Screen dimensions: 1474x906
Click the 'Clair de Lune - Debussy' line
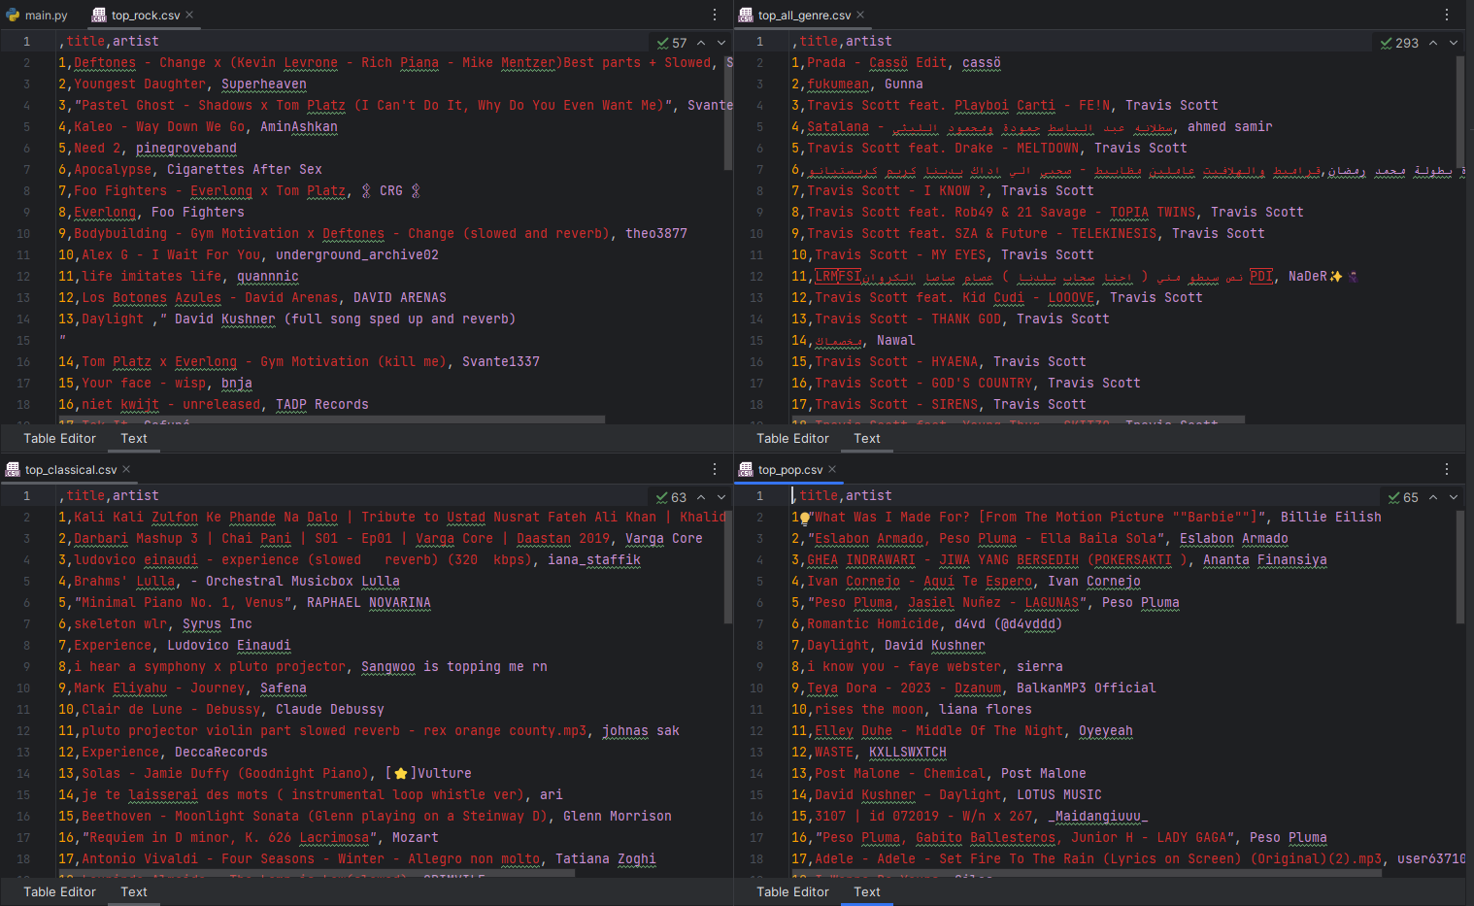(x=221, y=710)
